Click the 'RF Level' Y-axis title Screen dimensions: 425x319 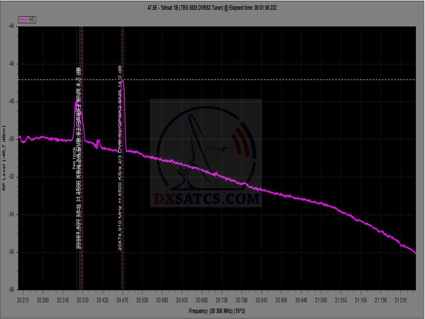pos(4,158)
